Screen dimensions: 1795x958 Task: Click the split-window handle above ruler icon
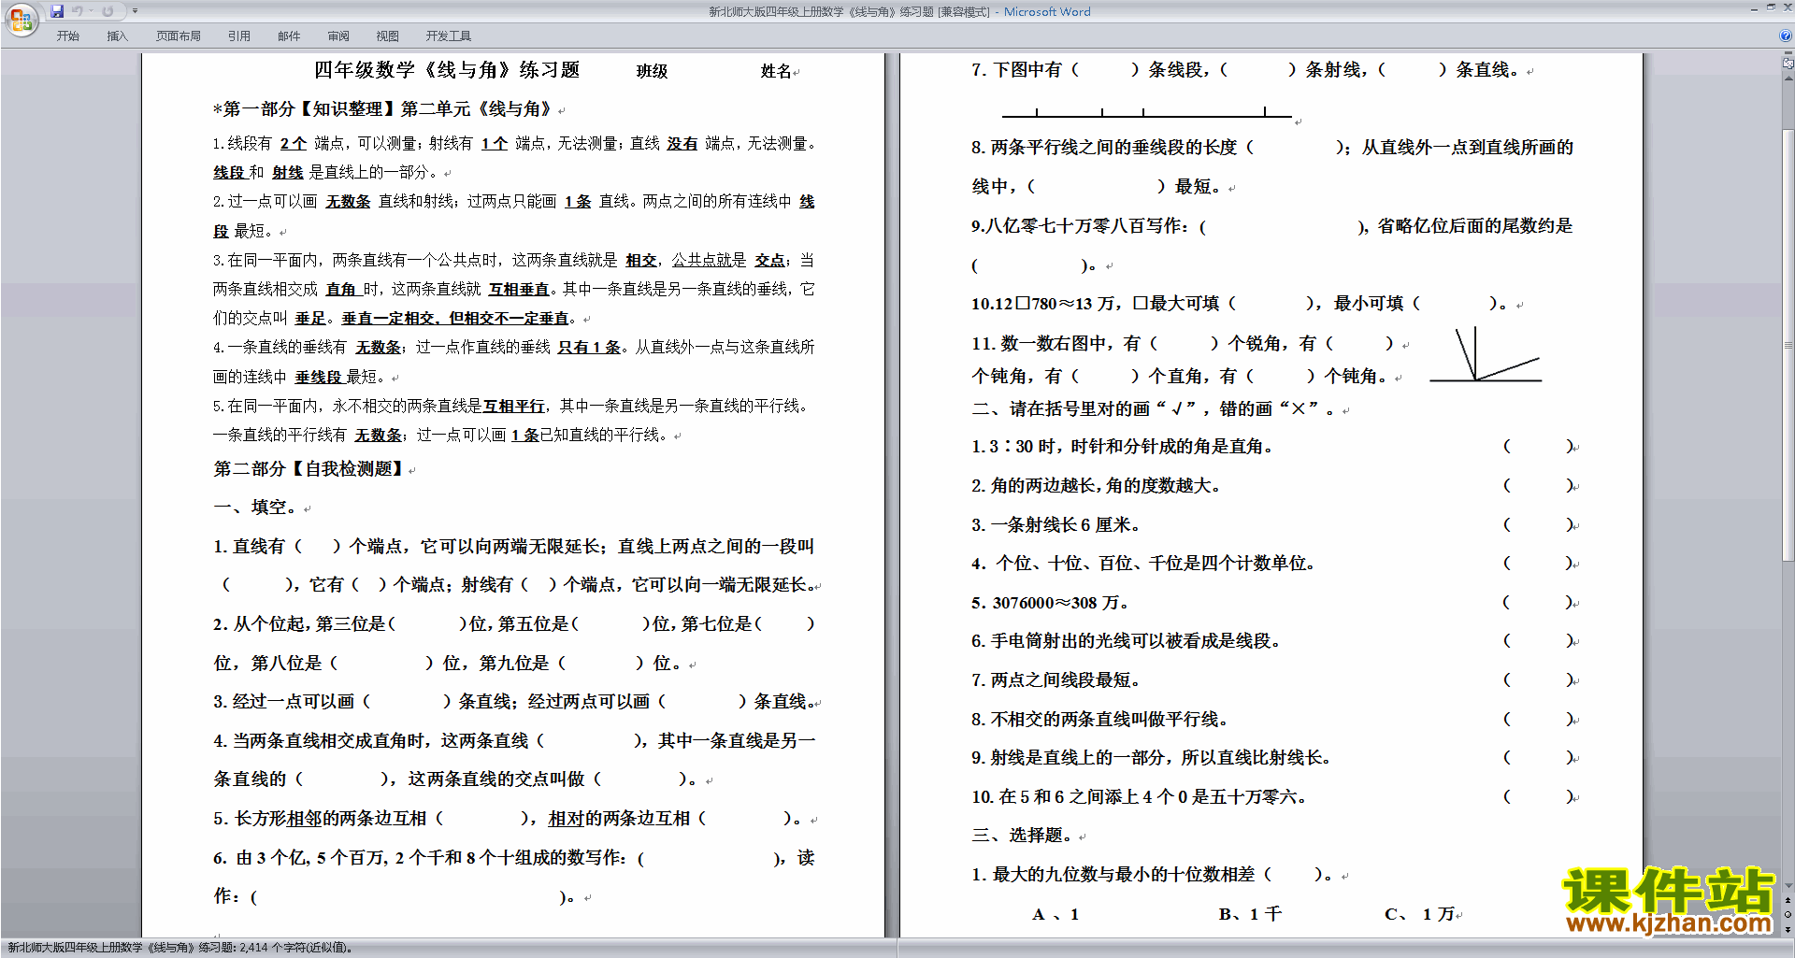[x=1788, y=53]
